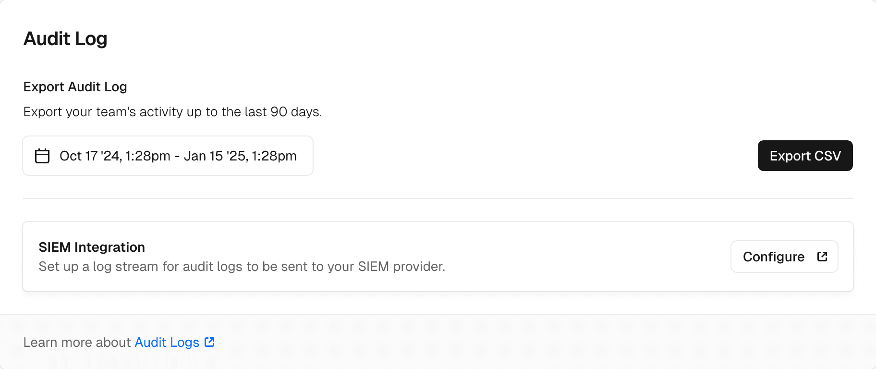Select the calendar glyph to pick new dates
The width and height of the screenshot is (876, 369).
[42, 156]
